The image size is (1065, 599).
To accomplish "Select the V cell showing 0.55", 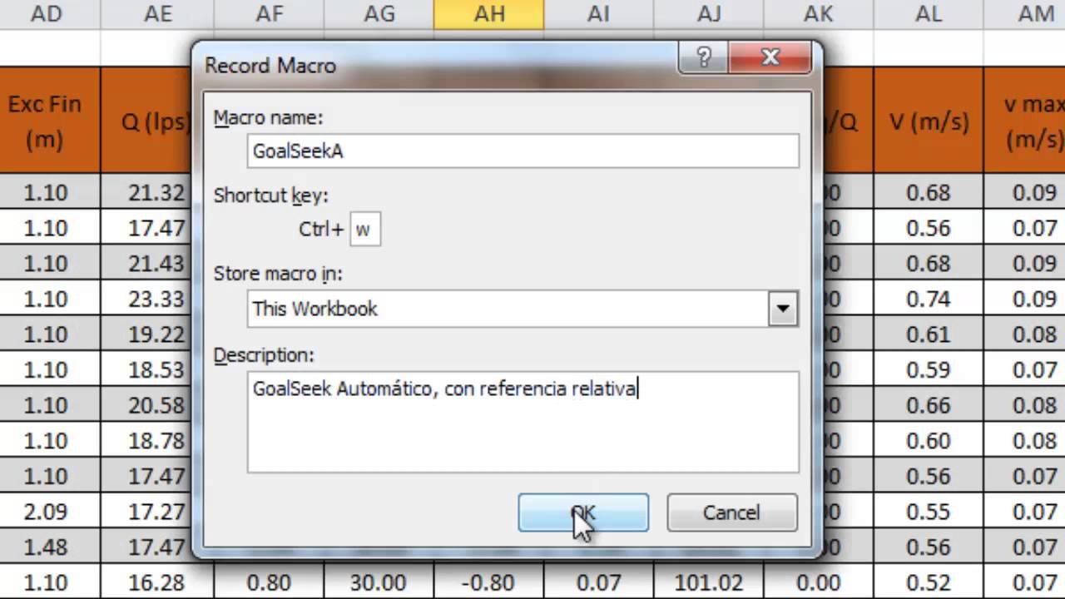I will (x=928, y=511).
